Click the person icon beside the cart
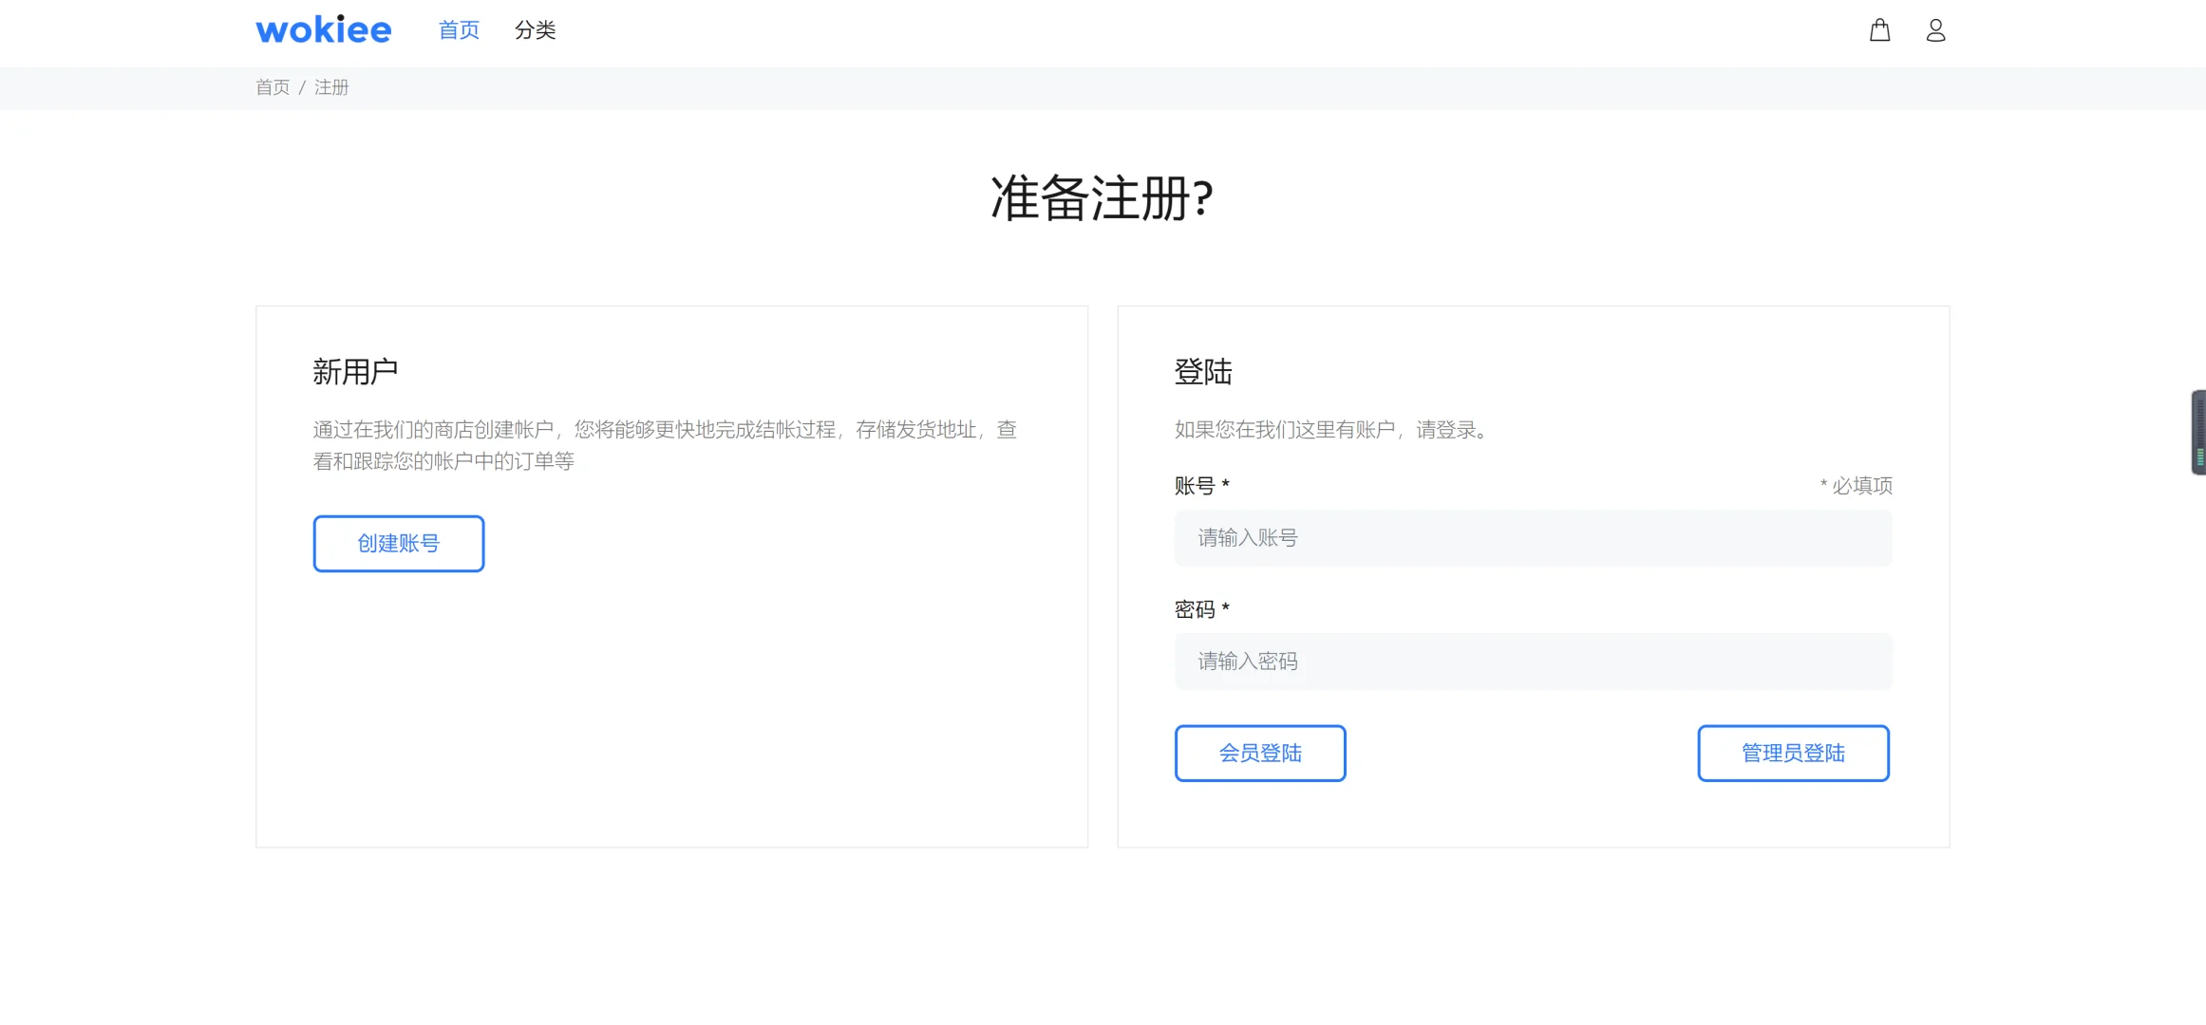2206x1025 pixels. (1935, 30)
